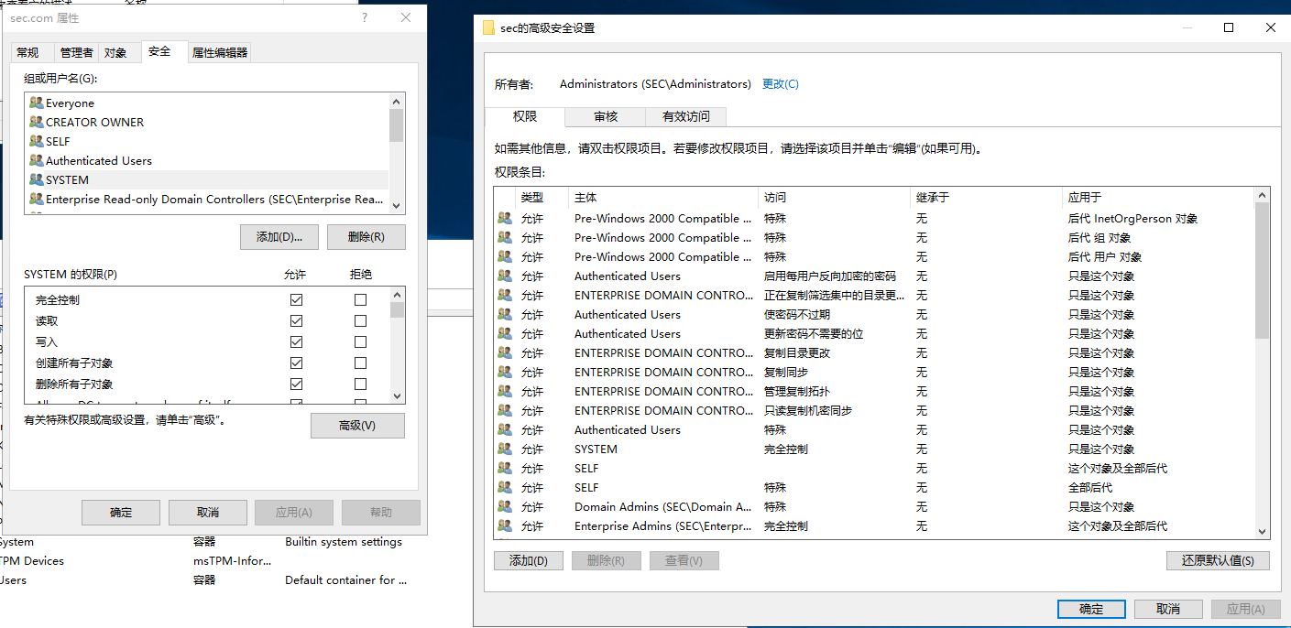Click the 更改(C) owner link
The image size is (1291, 628).
[780, 84]
